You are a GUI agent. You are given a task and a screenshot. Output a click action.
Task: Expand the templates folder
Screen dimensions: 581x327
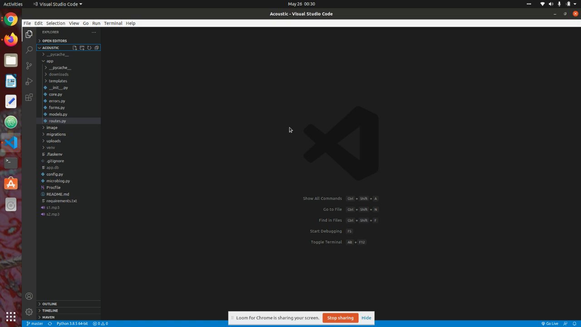69,81
